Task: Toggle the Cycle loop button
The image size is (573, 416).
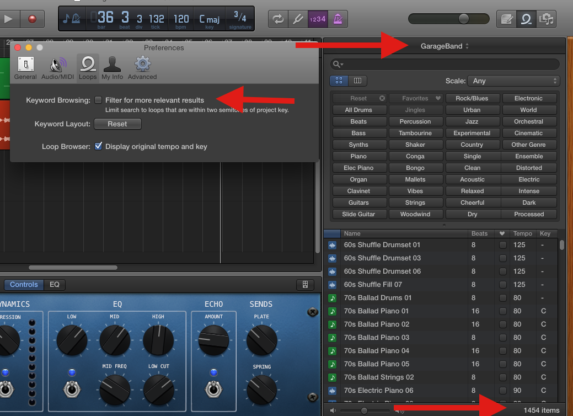Action: click(x=278, y=19)
